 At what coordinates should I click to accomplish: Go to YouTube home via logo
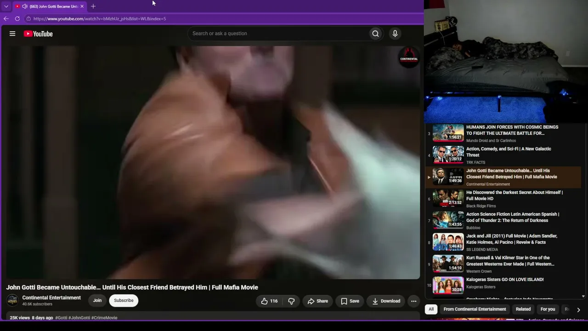point(38,34)
